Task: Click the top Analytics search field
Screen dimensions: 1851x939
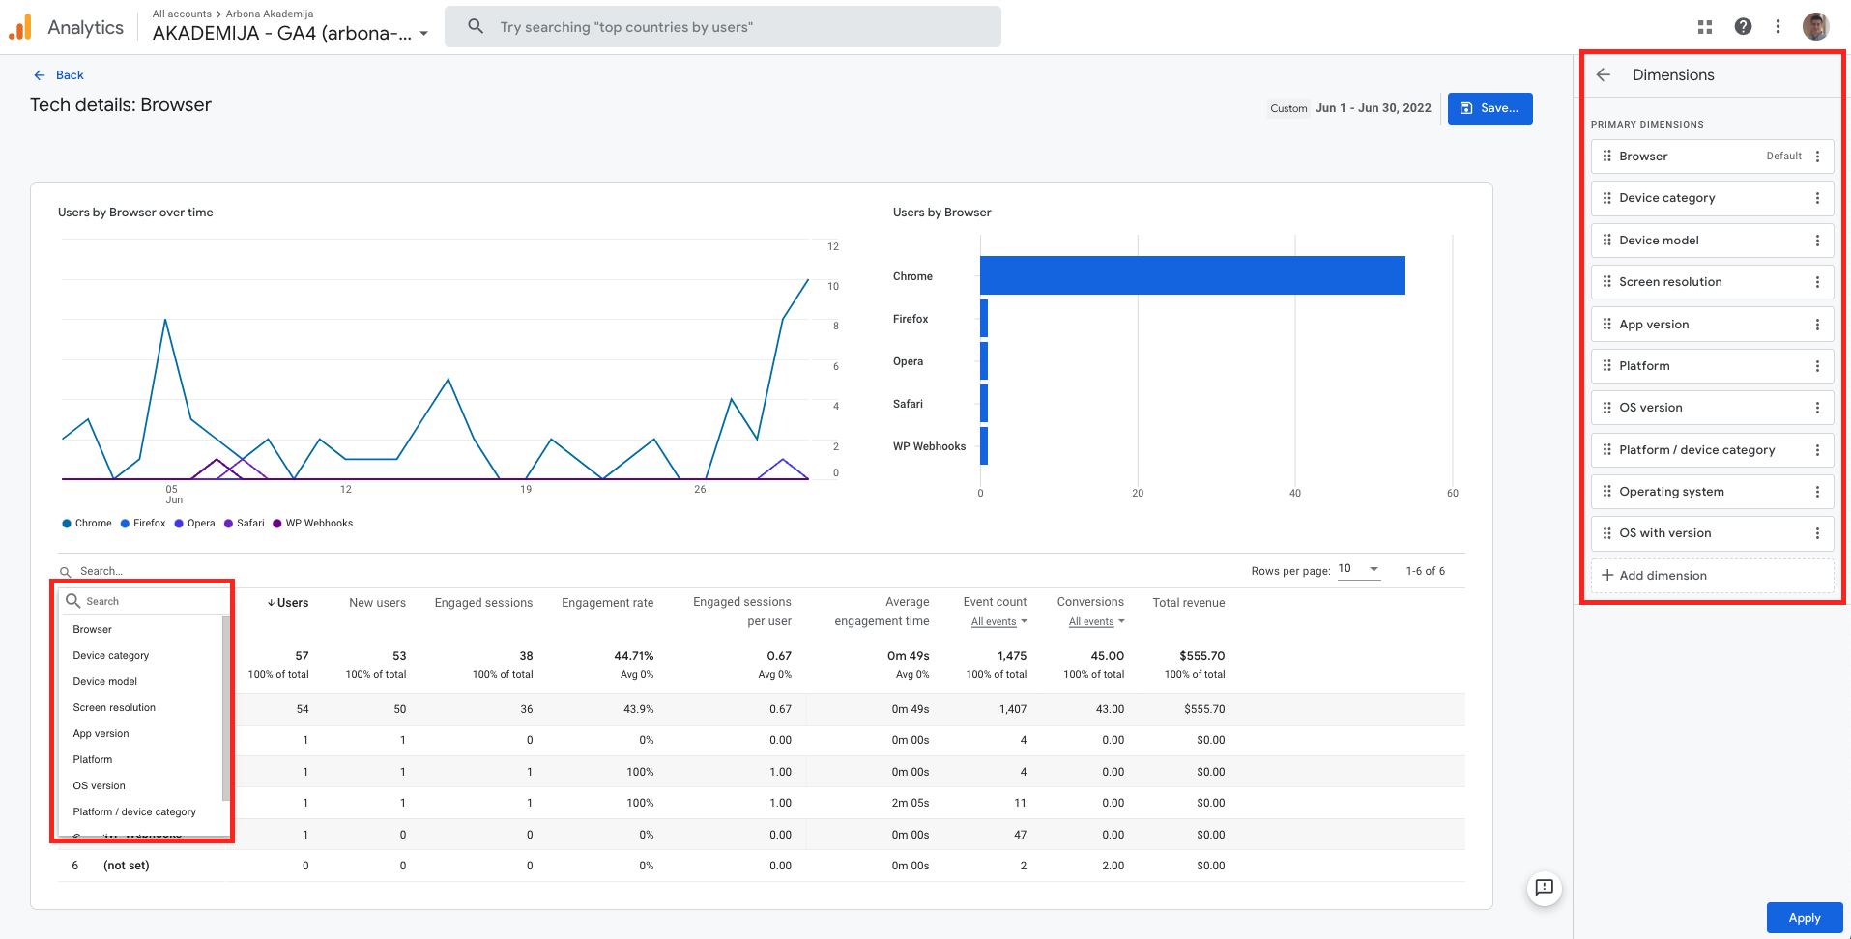Action: [x=723, y=27]
